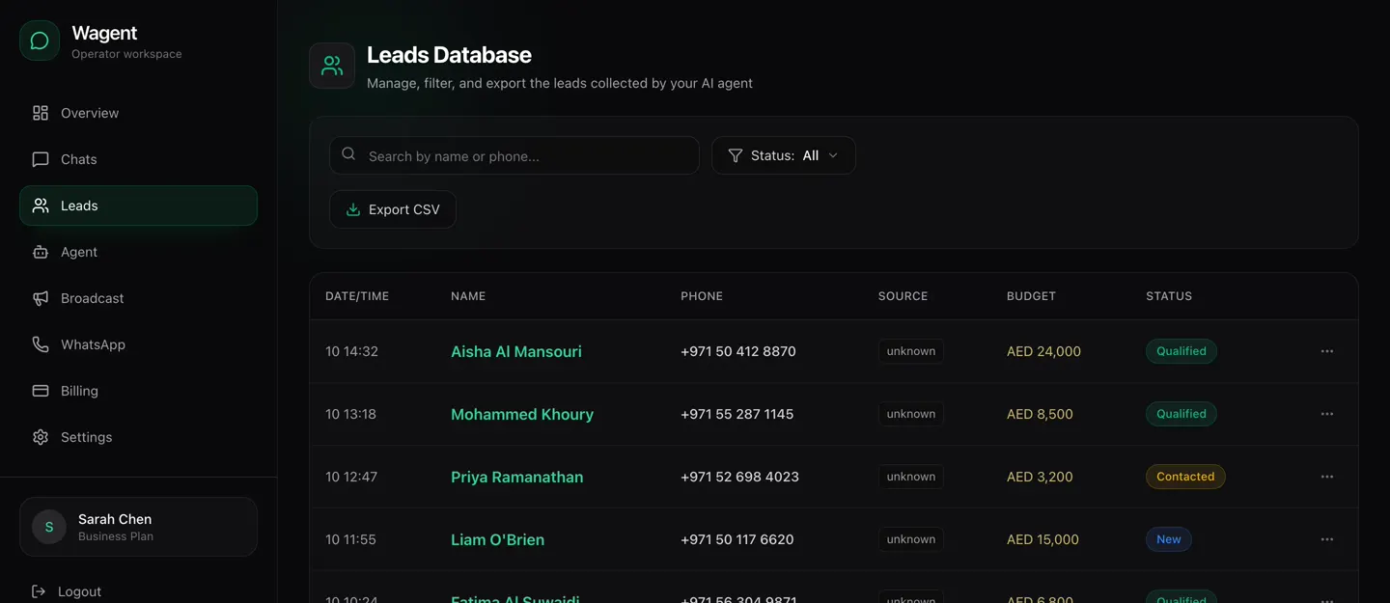Click the Wagent chat bubble logo

coord(40,41)
